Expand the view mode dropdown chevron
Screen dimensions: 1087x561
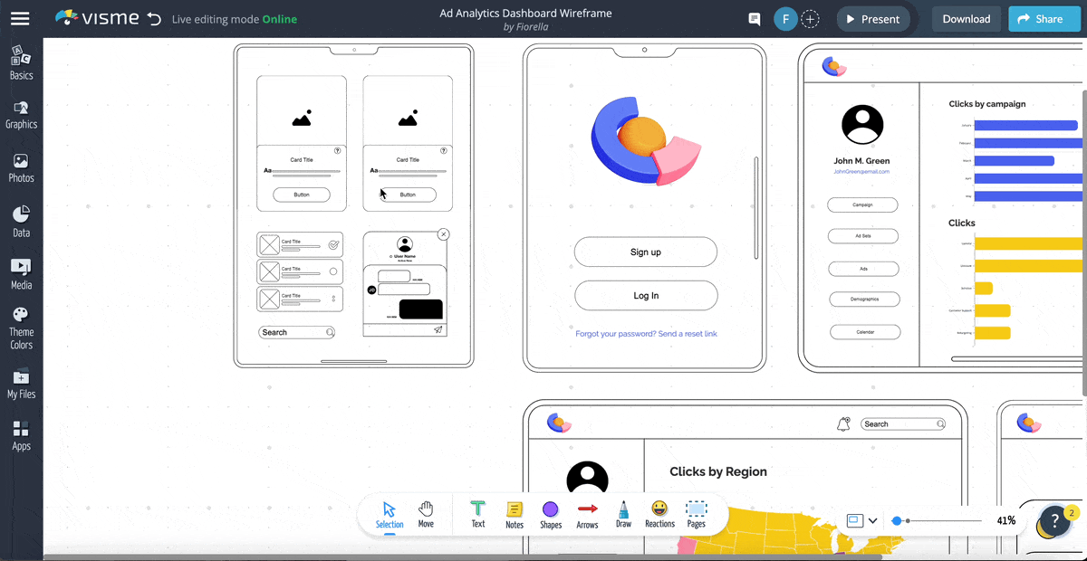(873, 521)
